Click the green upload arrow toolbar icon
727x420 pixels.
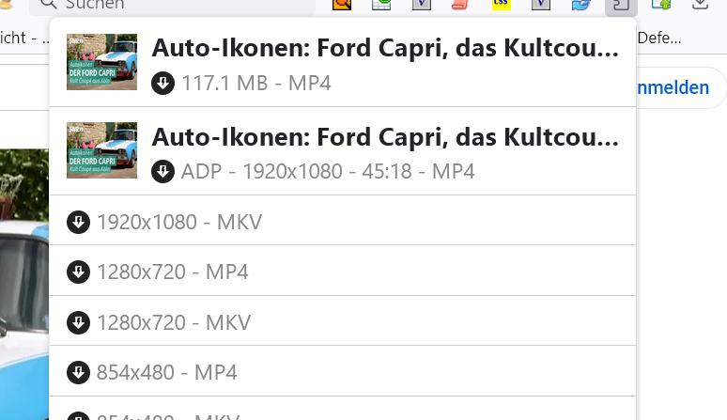click(x=660, y=4)
